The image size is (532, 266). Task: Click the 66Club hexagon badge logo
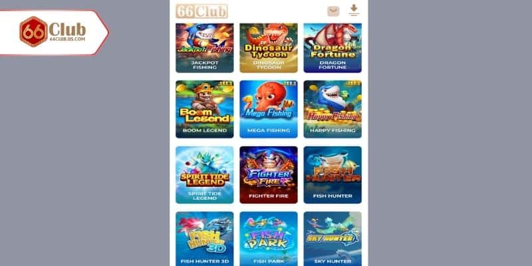click(x=33, y=31)
